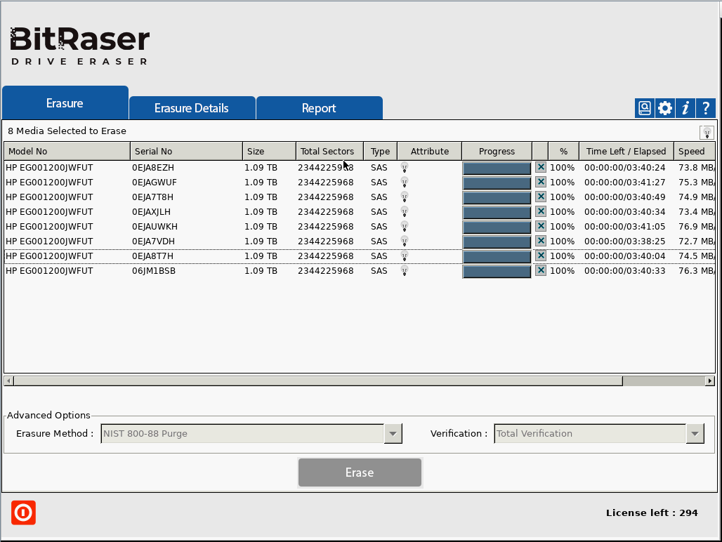The image size is (722, 542).
Task: Sort by Model No column header
Action: coord(67,152)
